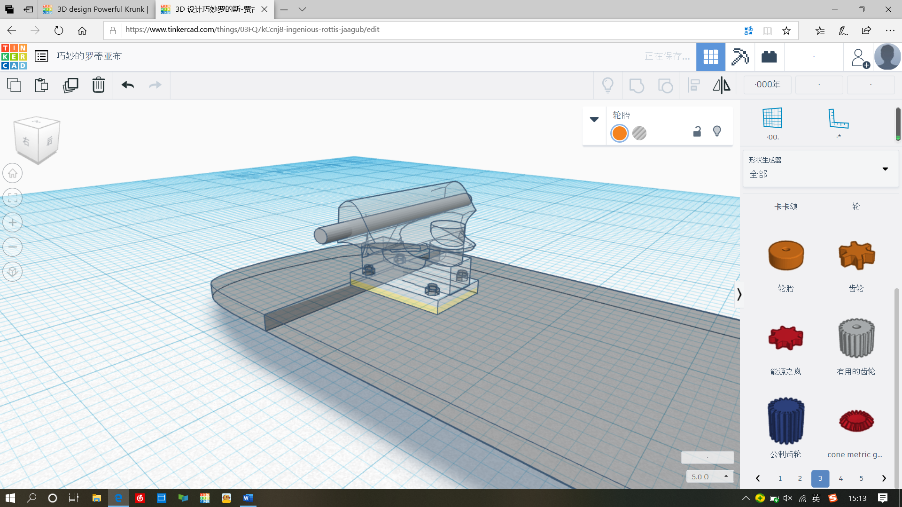This screenshot has height=507, width=902.
Task: Open the taskbar notification center
Action: pos(883,498)
